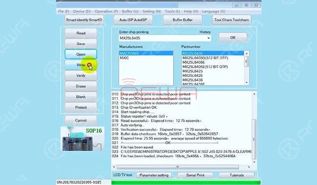317x185 pixels.
Task: Click the SOP16 adapter image
Action: pos(82,139)
